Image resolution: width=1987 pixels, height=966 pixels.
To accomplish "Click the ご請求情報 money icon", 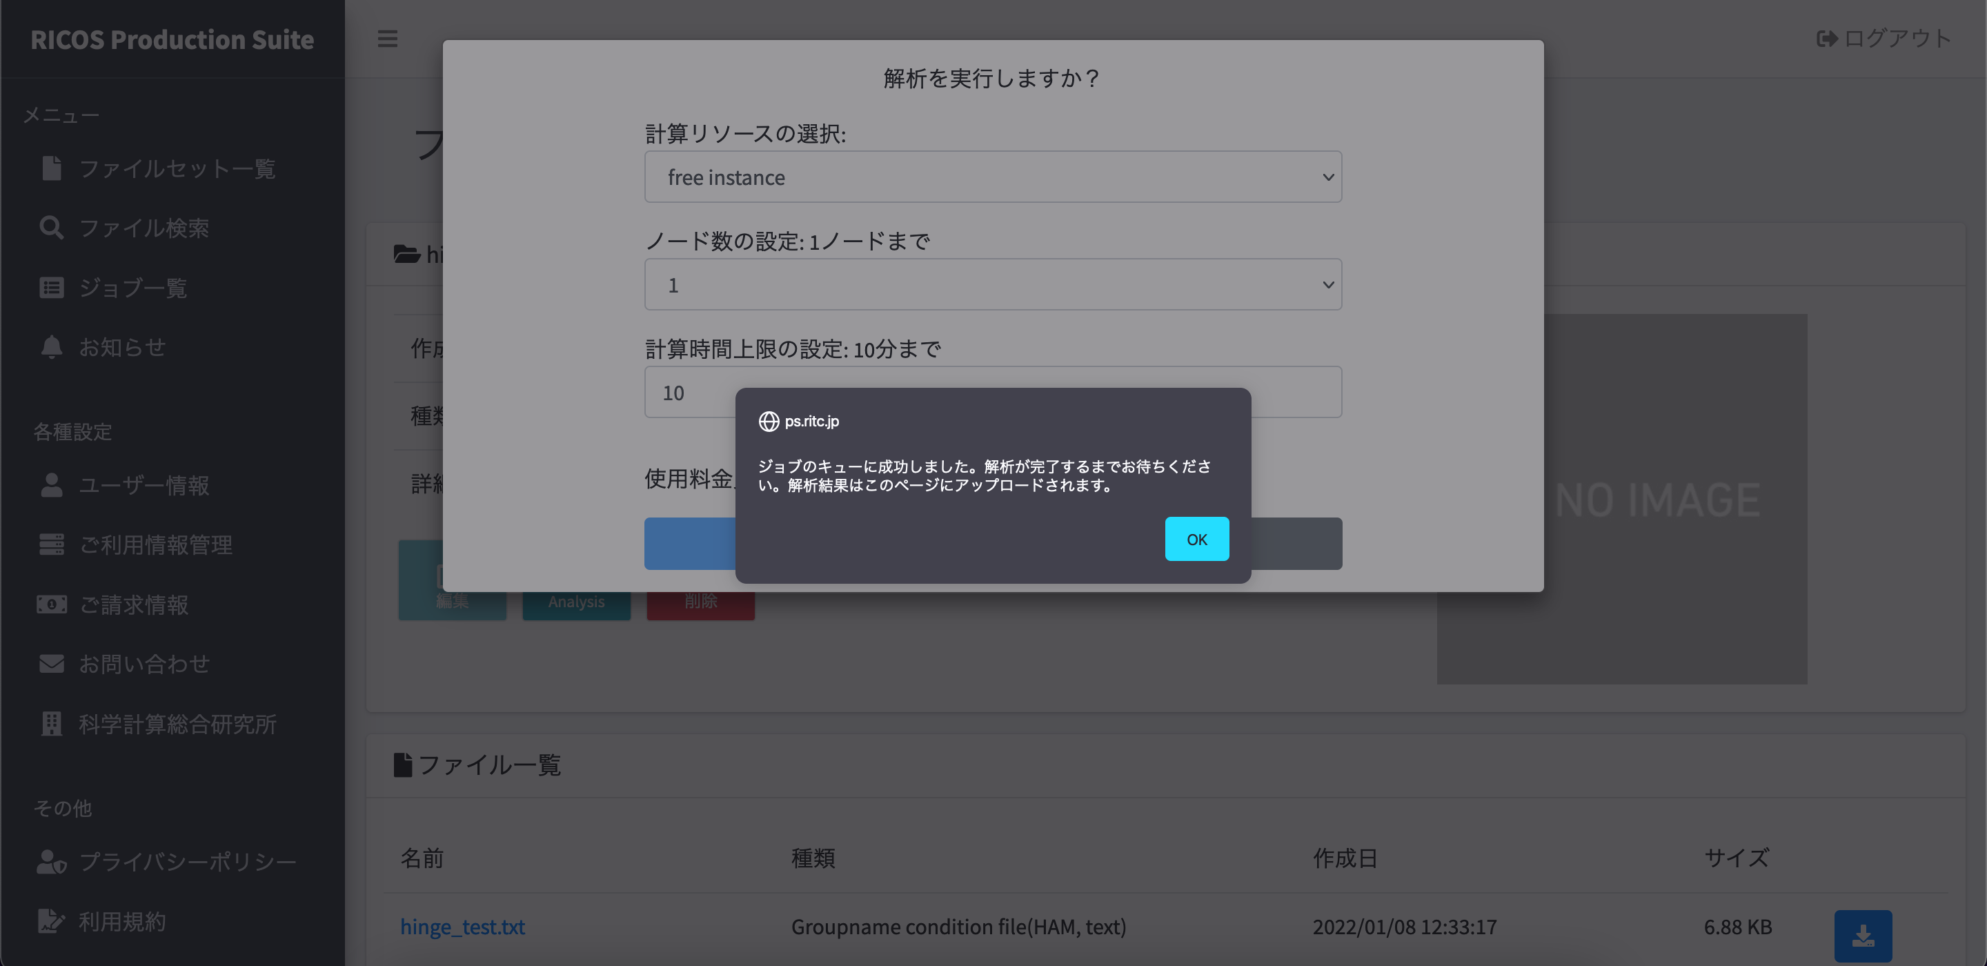I will point(52,604).
